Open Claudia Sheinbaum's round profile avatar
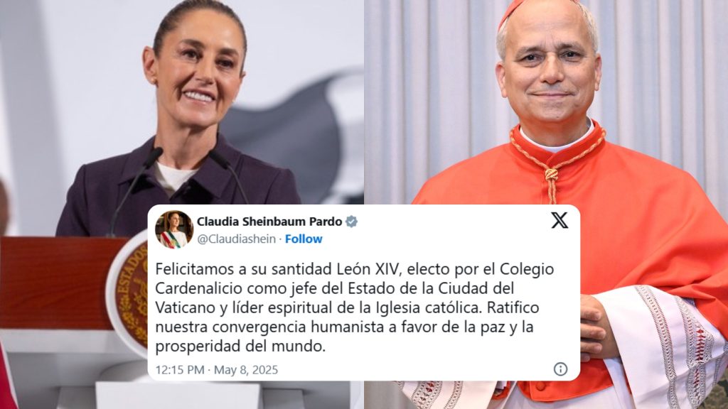 click(x=174, y=229)
